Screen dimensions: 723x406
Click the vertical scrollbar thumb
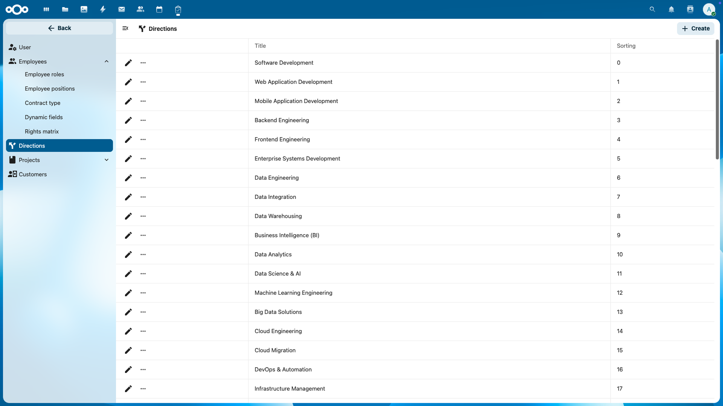pos(717,100)
